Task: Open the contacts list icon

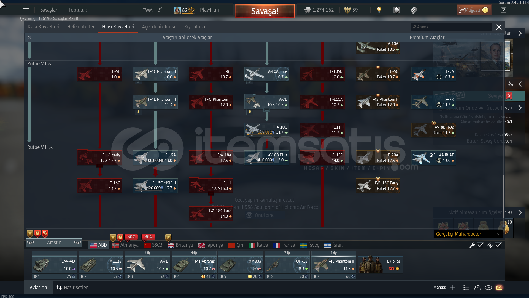Action: click(466, 288)
